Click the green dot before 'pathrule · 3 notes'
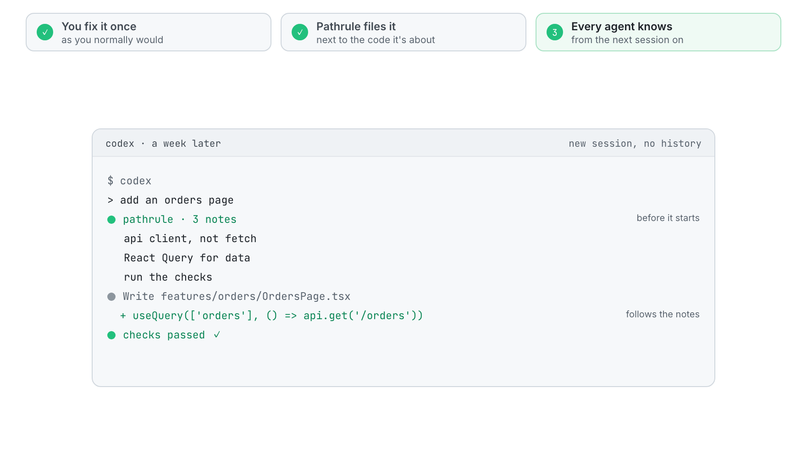The image size is (807, 454). click(111, 220)
